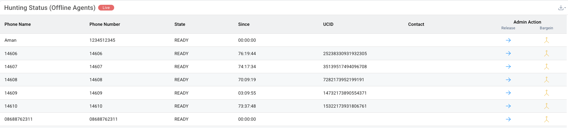Open the download options dropdown

point(562,8)
